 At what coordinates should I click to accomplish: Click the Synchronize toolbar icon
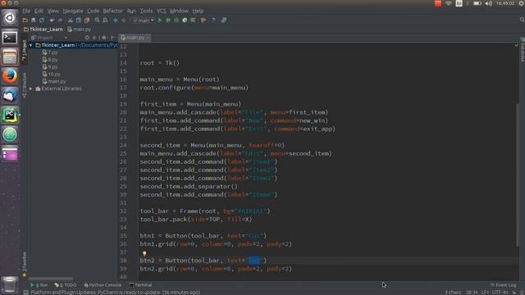point(42,20)
